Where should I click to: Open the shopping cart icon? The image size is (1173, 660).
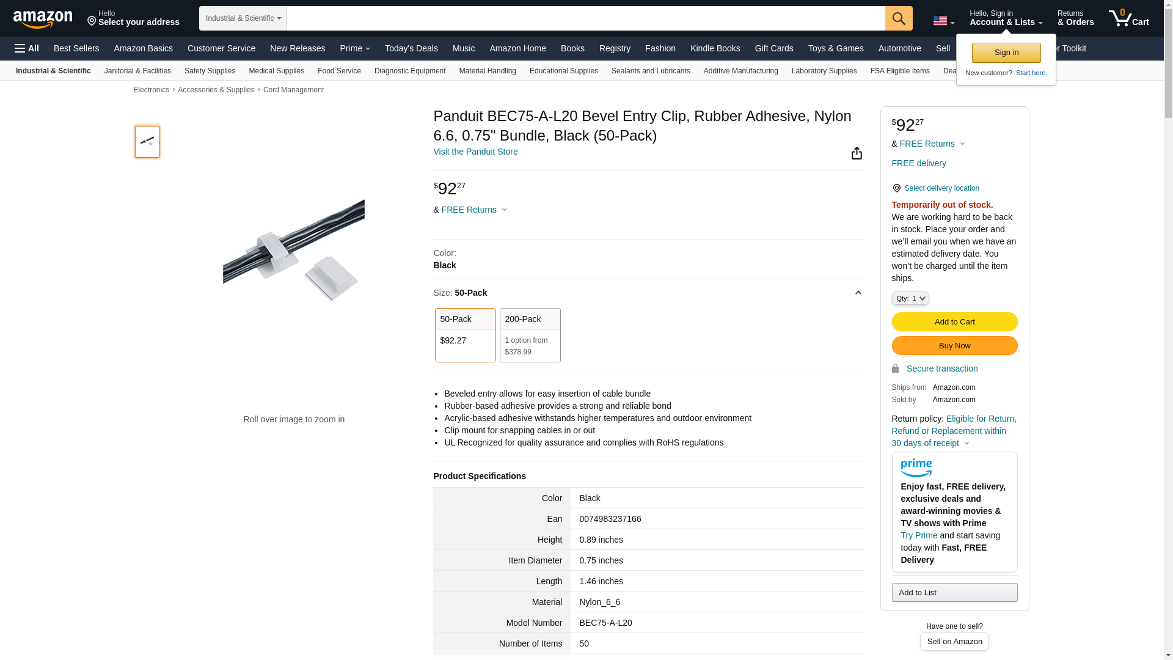(x=1128, y=18)
